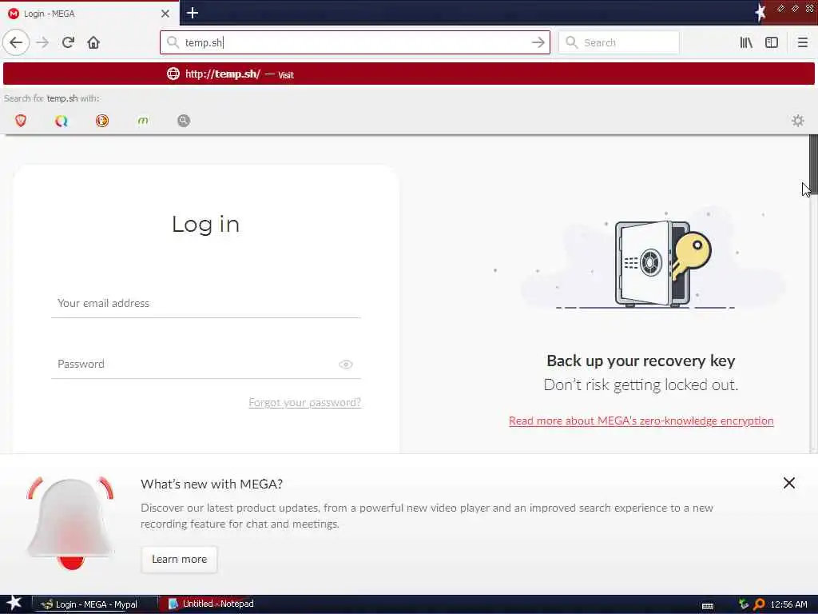Image resolution: width=818 pixels, height=614 pixels.
Task: Click the magnifier icon in Search box
Action: point(572,42)
